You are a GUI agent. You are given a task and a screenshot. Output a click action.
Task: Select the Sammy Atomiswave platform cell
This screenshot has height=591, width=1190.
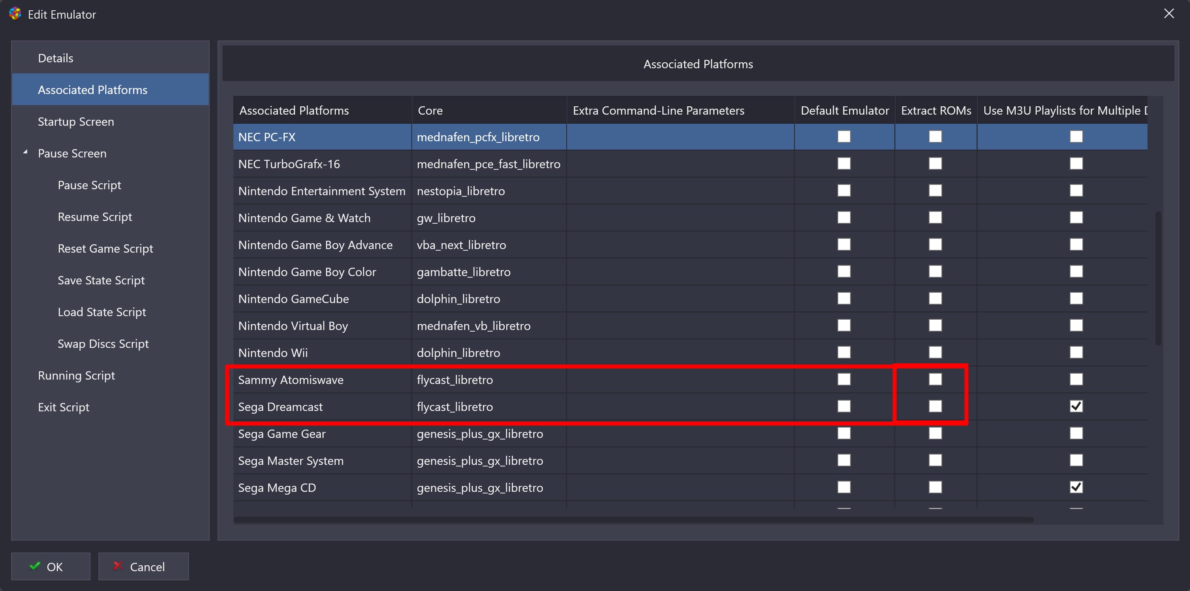(x=322, y=380)
